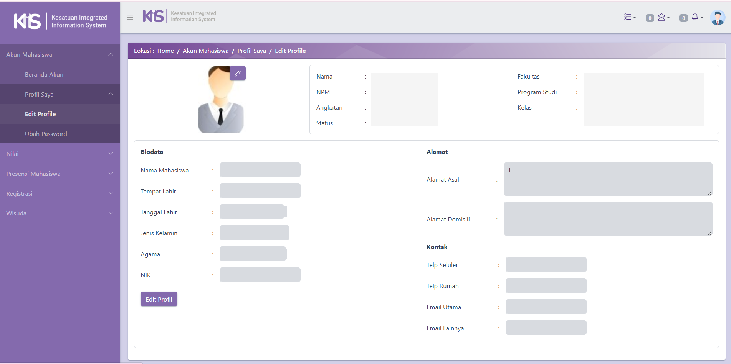Click the pencil icon to edit photo
The height and width of the screenshot is (364, 731).
(238, 73)
